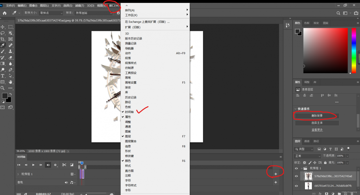Select the Crop tool

click(3, 39)
